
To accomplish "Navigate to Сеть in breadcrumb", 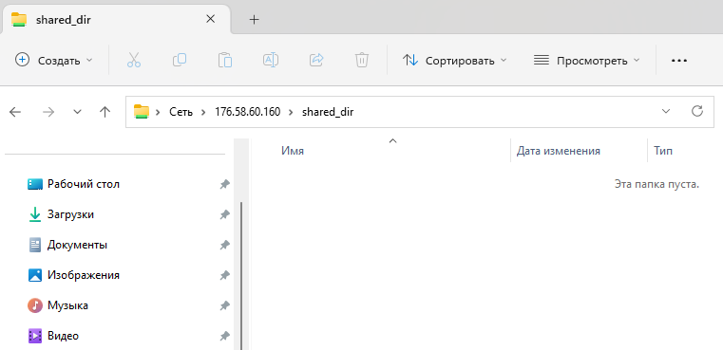I will 181,112.
